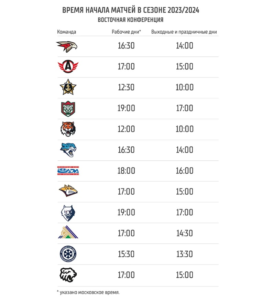The height and width of the screenshot is (301, 262).
Task: Click the 12:30 weekday time cell
Action: tap(126, 87)
